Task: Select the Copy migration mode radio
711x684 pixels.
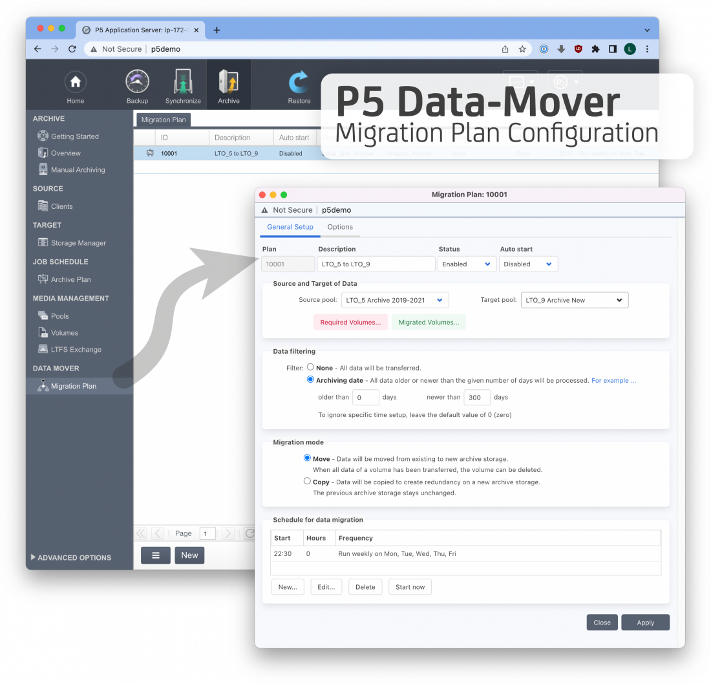Action: [x=308, y=481]
